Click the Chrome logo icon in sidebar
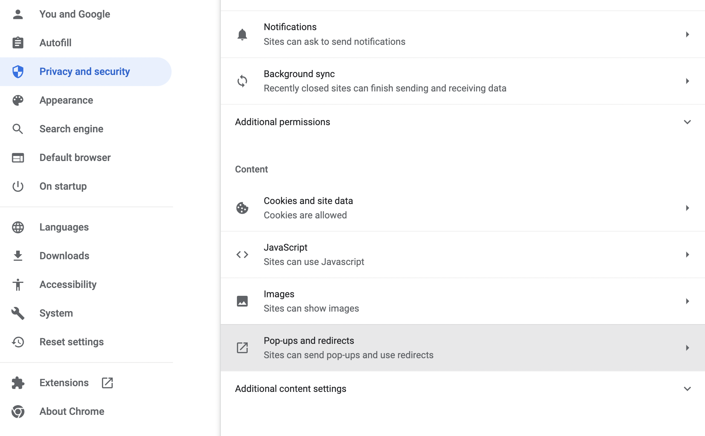This screenshot has width=705, height=436. (18, 412)
